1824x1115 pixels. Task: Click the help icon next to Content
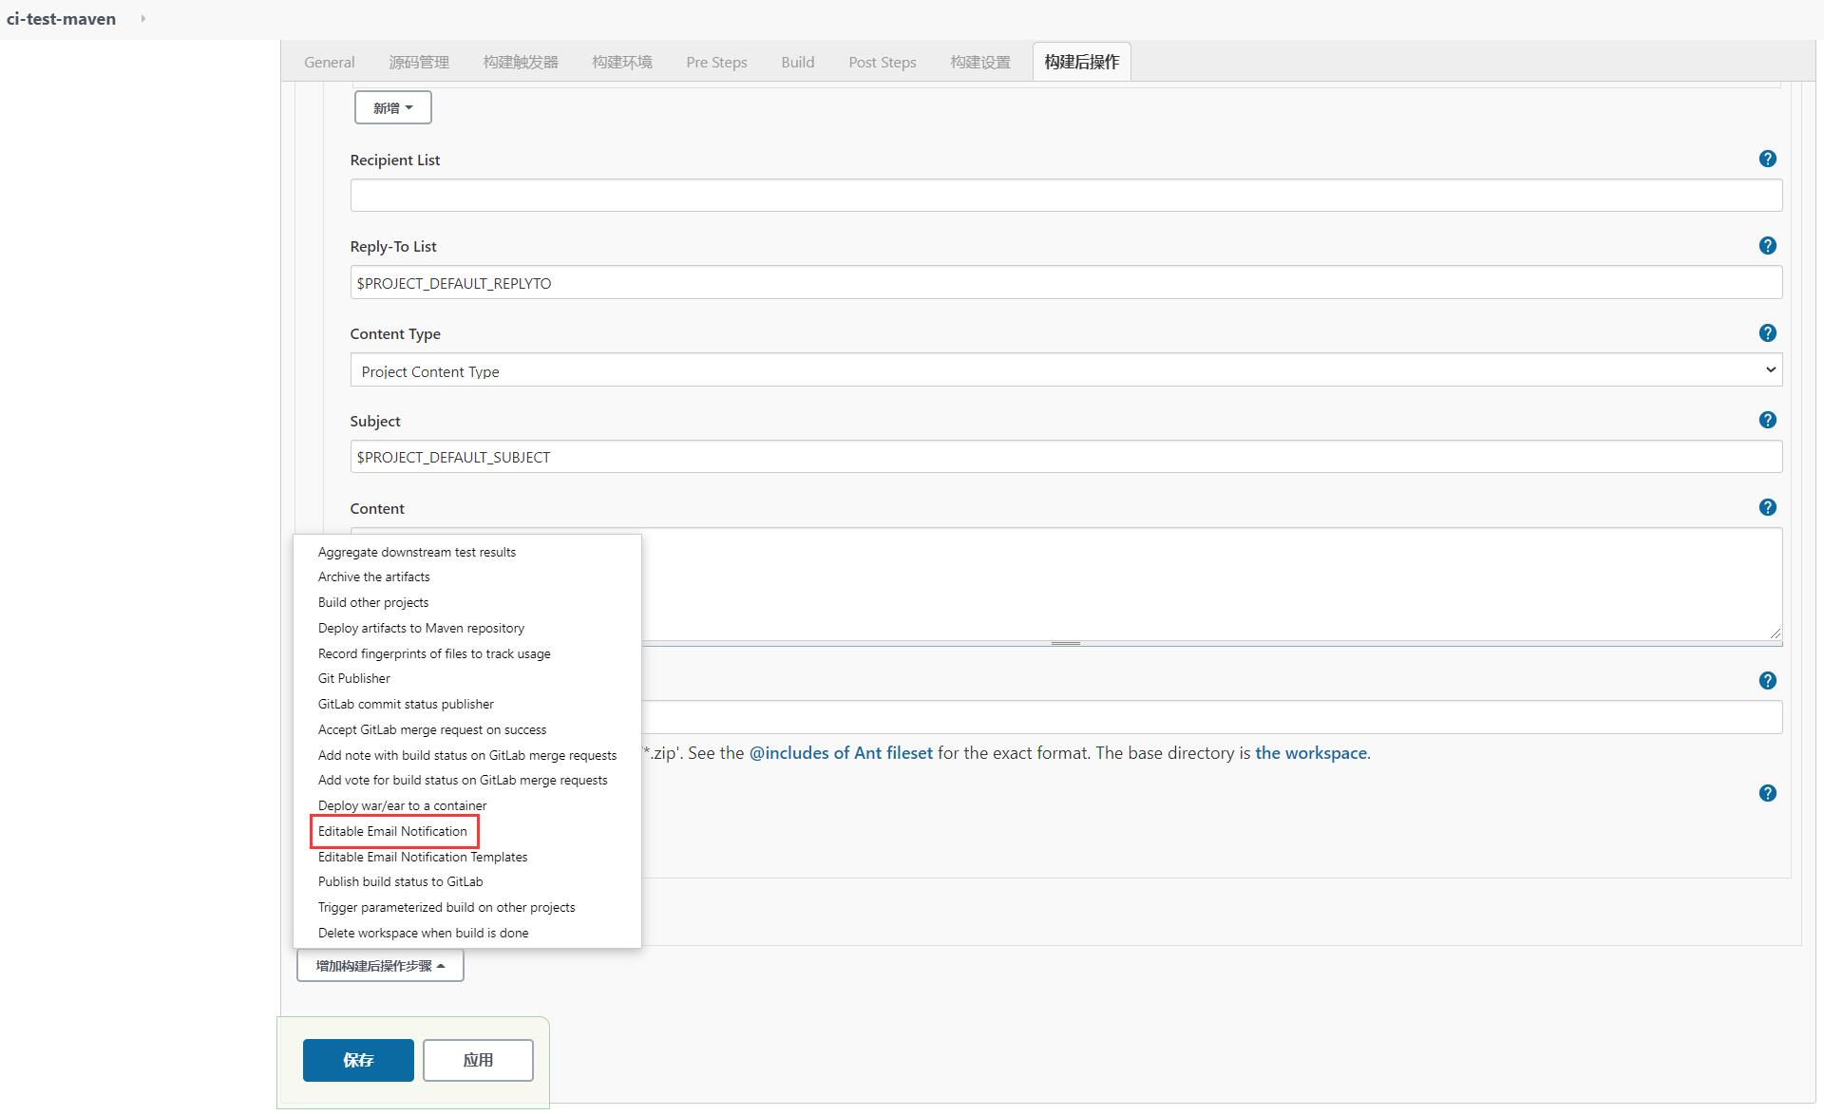click(1767, 508)
